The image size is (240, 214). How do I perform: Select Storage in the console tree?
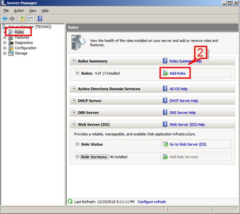(21, 53)
